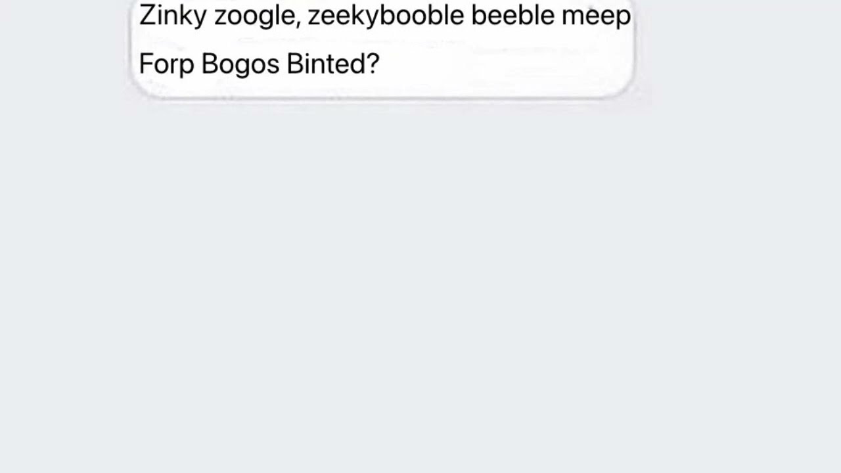
Task: Tap the word "zeekybooble" in the message
Action: (386, 16)
